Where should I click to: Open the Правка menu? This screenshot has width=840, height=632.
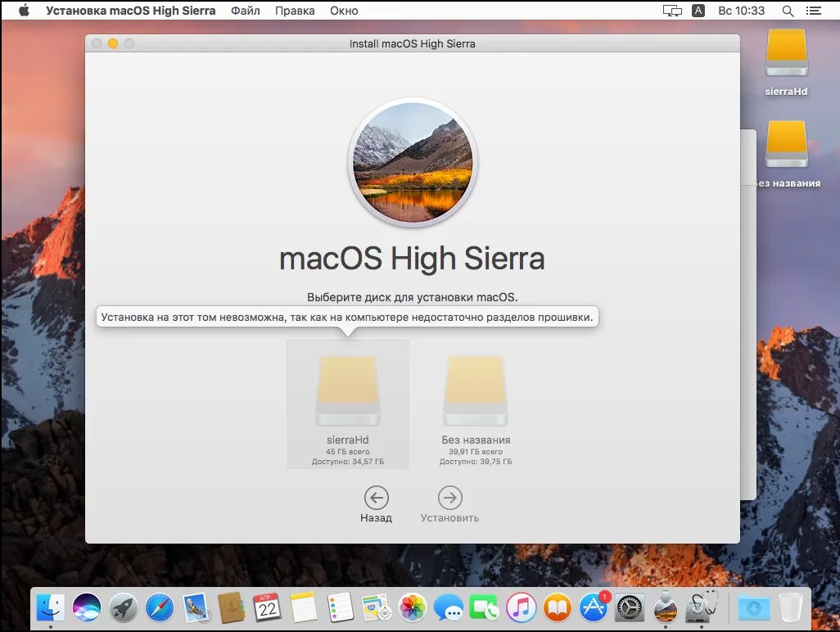[295, 10]
